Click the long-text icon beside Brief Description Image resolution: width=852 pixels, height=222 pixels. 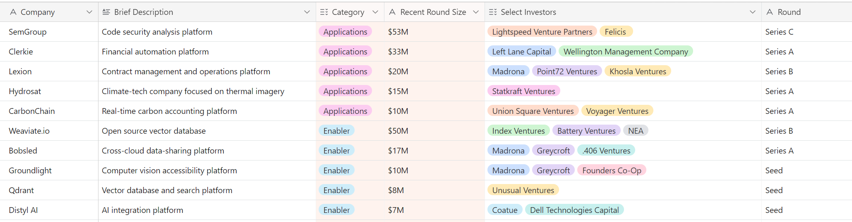coord(106,12)
